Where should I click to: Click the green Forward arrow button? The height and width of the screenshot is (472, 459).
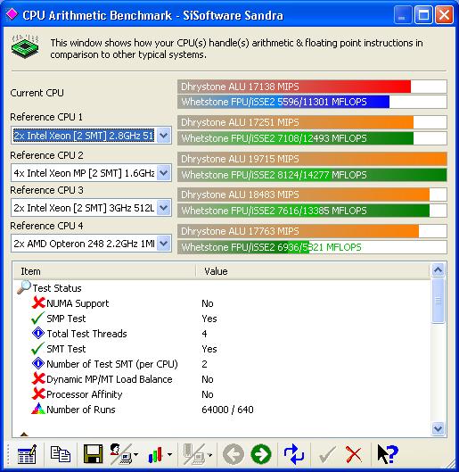click(x=261, y=454)
